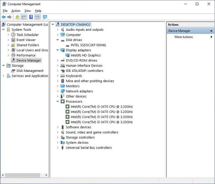Collapse the Display adapters category
Viewport: 215px width, 184px height.
pos(58,50)
